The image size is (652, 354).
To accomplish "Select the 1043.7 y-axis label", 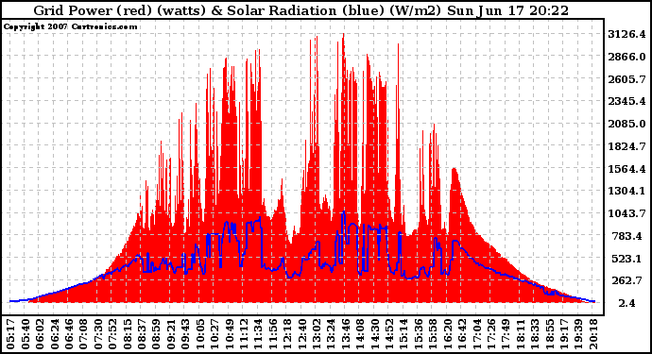I will [x=626, y=213].
